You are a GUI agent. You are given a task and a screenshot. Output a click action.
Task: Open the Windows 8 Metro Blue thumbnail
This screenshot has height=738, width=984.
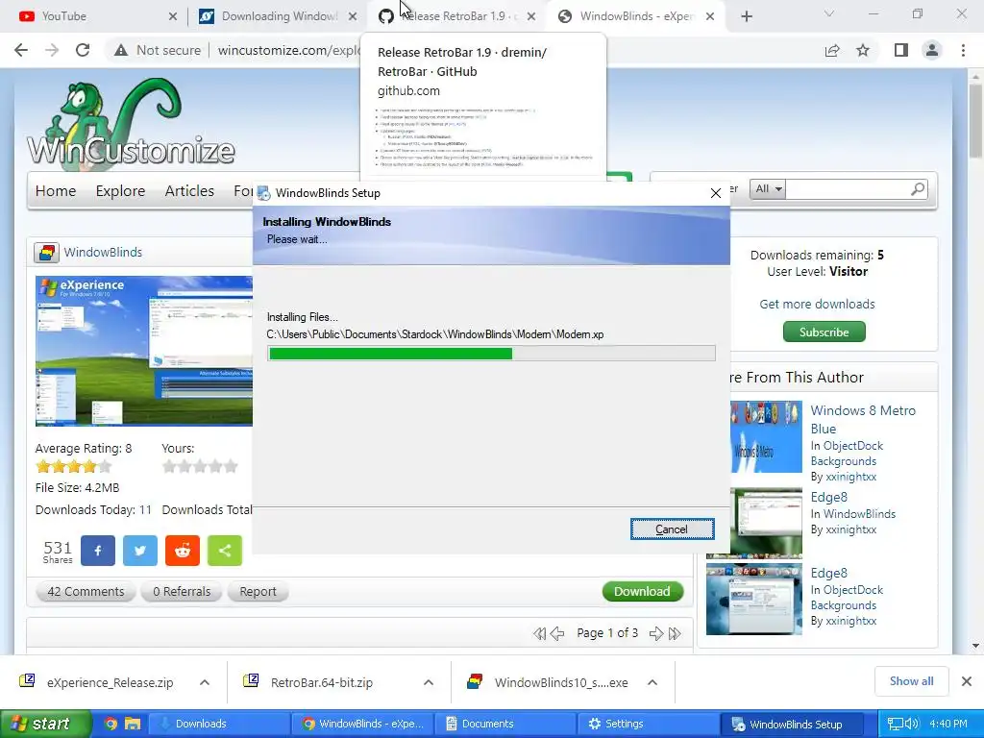(766, 437)
